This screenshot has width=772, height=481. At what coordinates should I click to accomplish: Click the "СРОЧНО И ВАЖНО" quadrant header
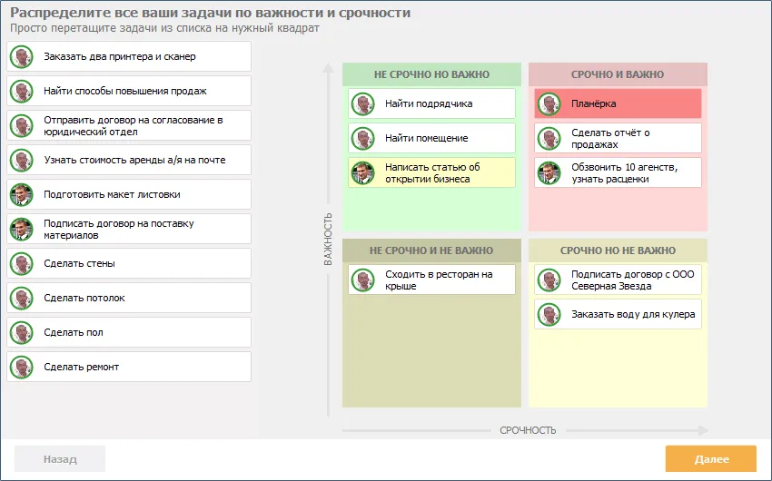[x=618, y=74]
